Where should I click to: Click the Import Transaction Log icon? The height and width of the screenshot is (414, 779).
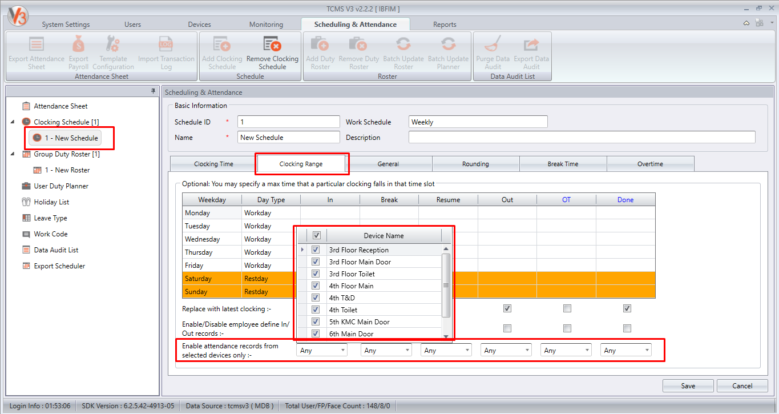[x=166, y=44]
